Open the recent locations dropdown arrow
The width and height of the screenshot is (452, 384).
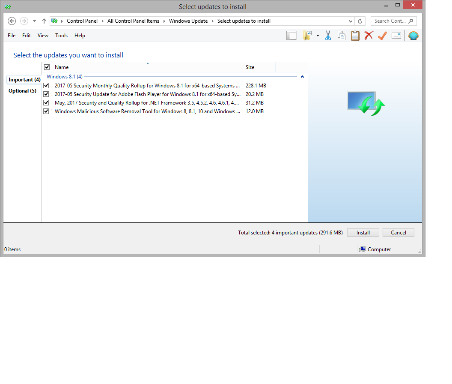coord(35,21)
